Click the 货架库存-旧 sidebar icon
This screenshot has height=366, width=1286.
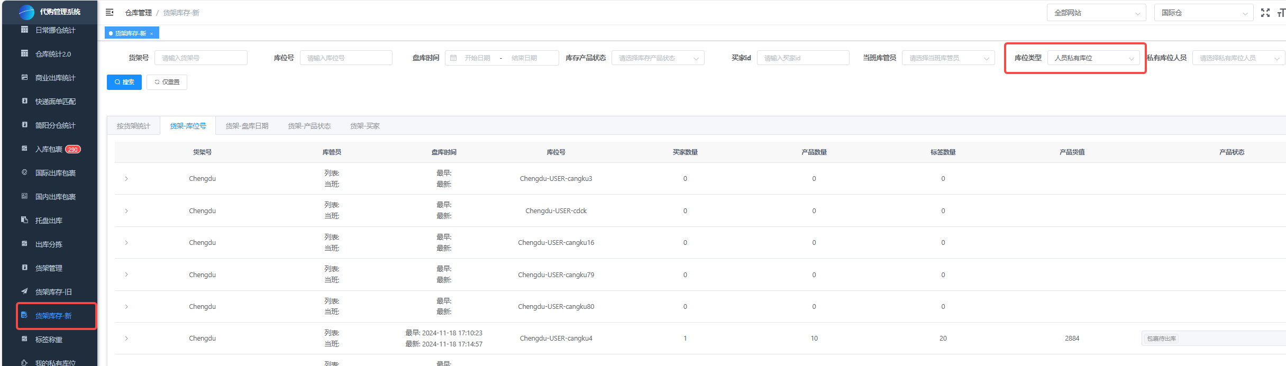coord(24,291)
